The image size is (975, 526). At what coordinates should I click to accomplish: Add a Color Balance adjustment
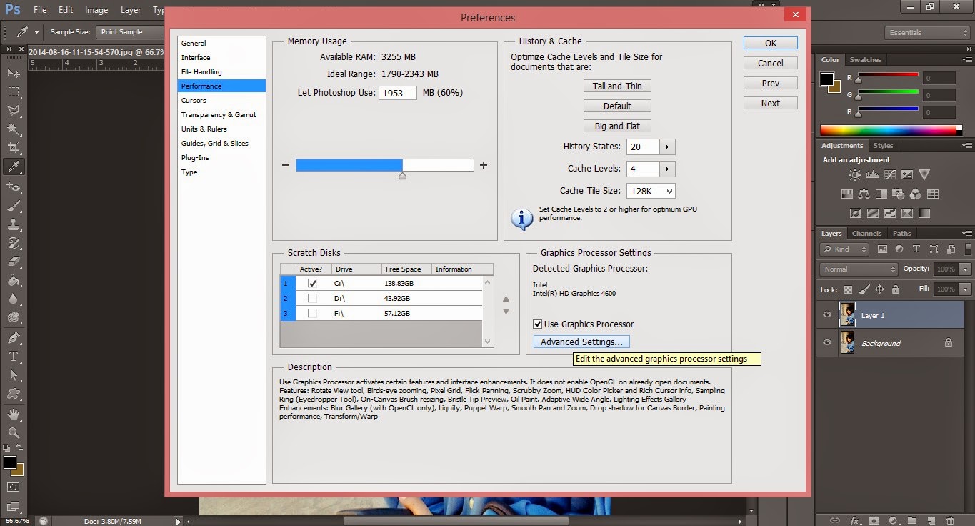[864, 194]
